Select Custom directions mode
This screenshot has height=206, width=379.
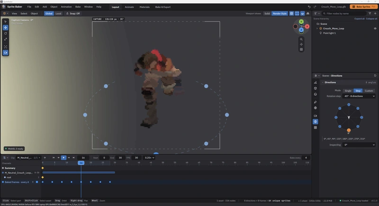[369, 91]
